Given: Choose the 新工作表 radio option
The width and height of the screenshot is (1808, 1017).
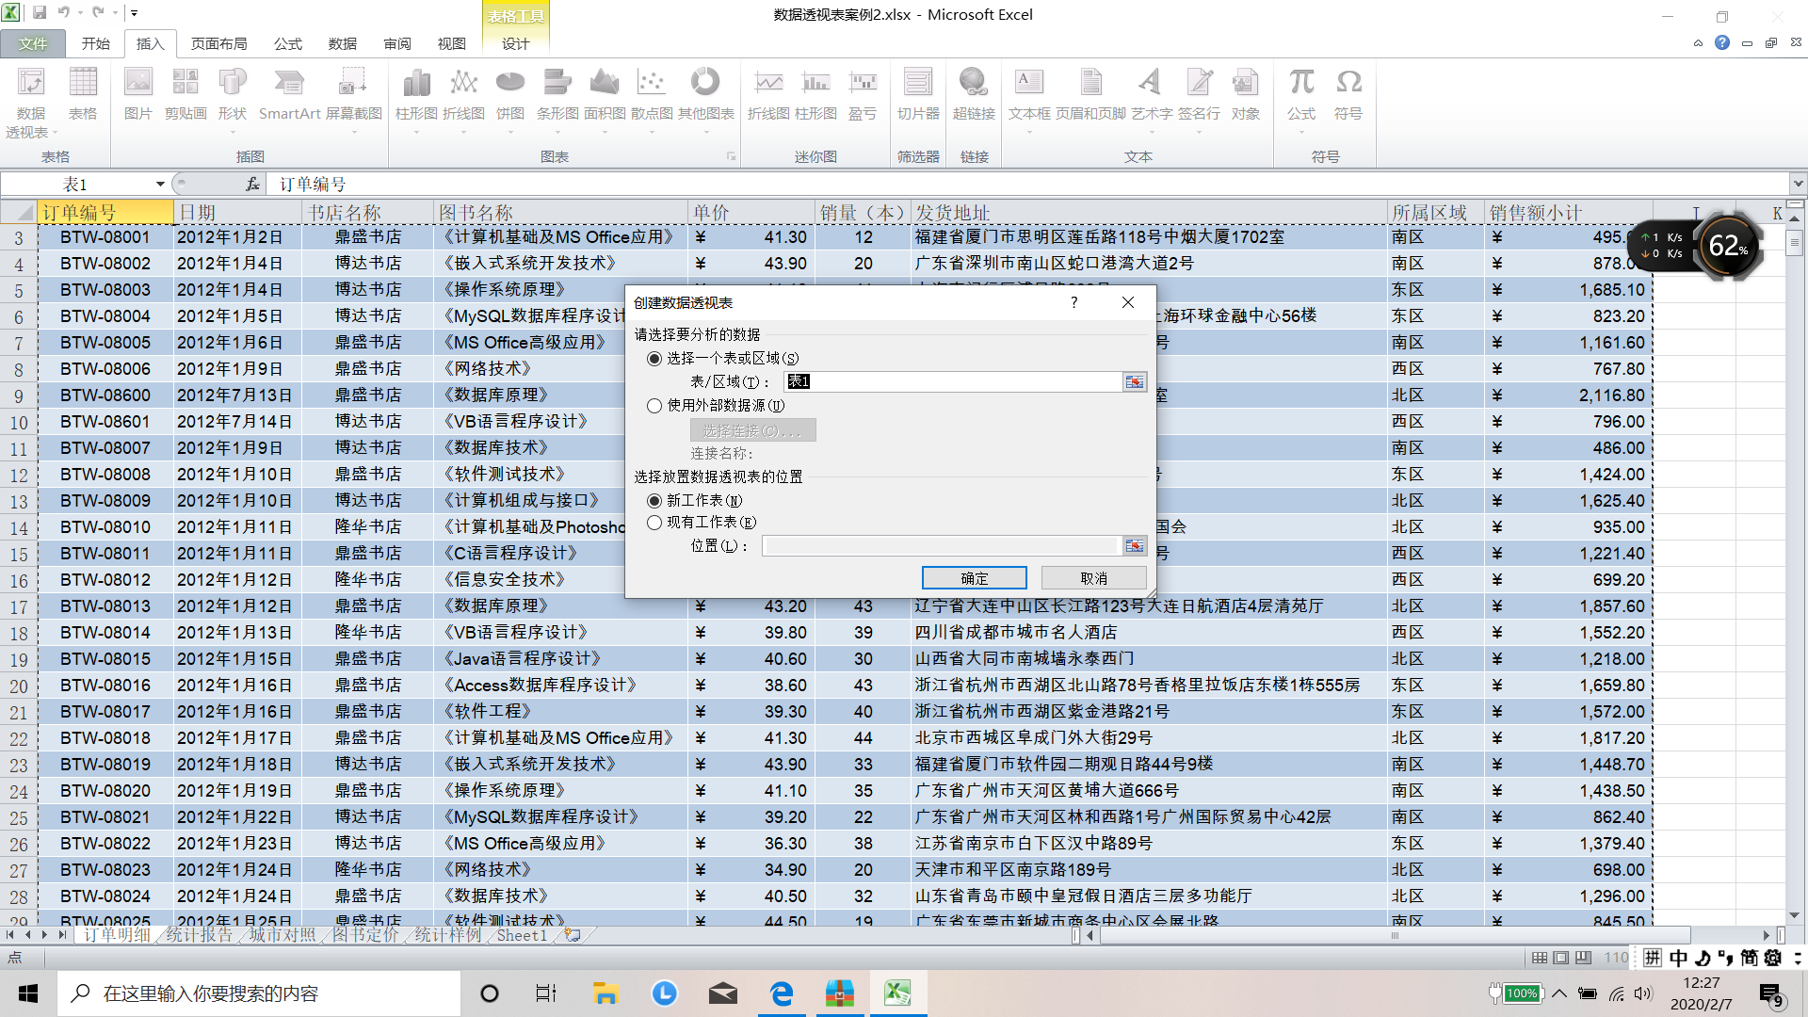Looking at the screenshot, I should (x=654, y=501).
